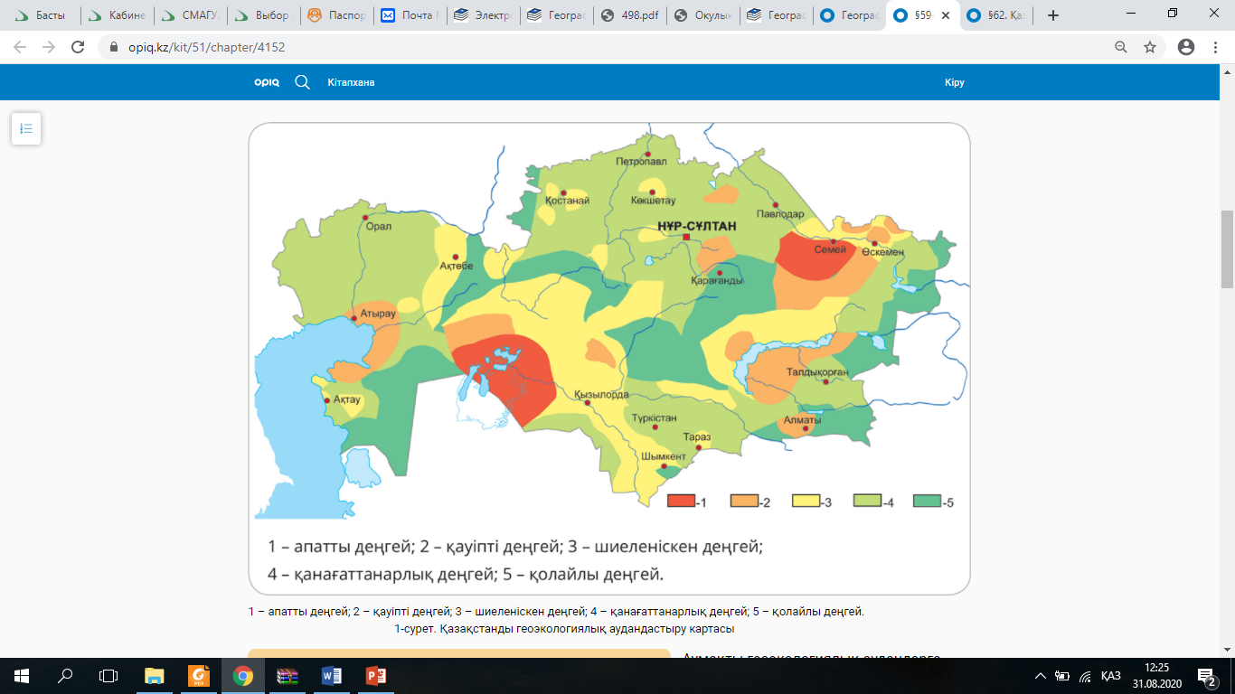Reload the page with refresh icon

pos(78,47)
